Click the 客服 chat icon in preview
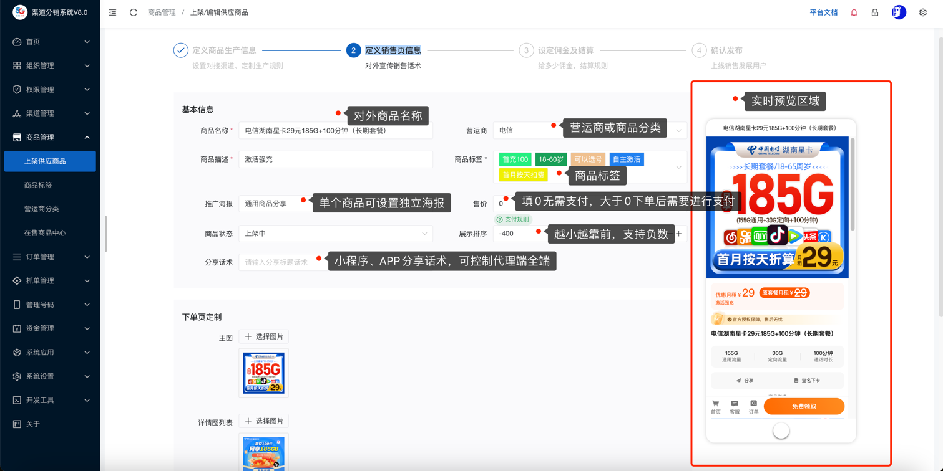This screenshot has height=471, width=943. (x=735, y=407)
